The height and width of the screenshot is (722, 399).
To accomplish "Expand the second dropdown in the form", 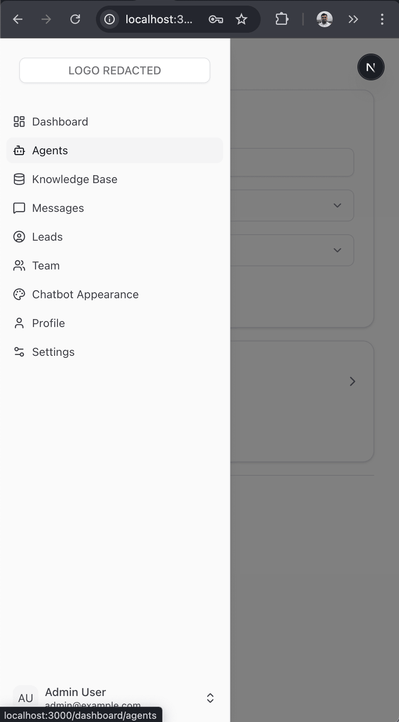I will [x=337, y=250].
